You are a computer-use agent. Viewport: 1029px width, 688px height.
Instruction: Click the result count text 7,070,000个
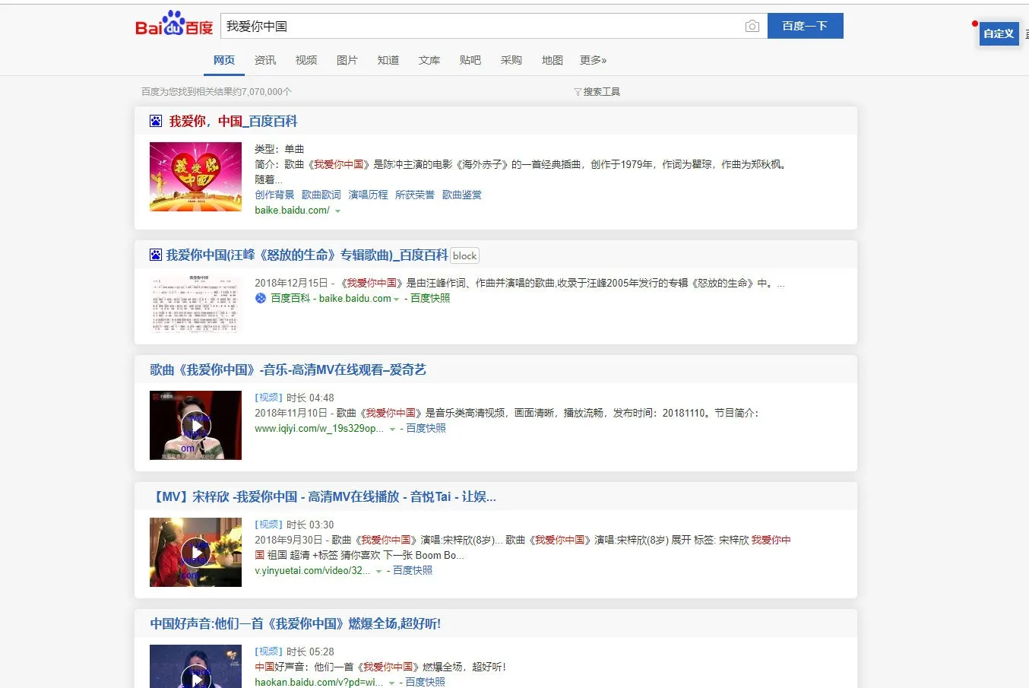(x=267, y=92)
